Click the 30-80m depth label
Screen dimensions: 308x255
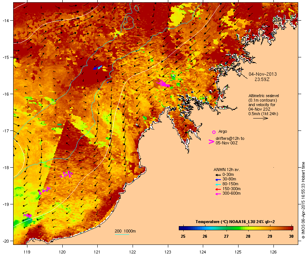tap(229, 179)
